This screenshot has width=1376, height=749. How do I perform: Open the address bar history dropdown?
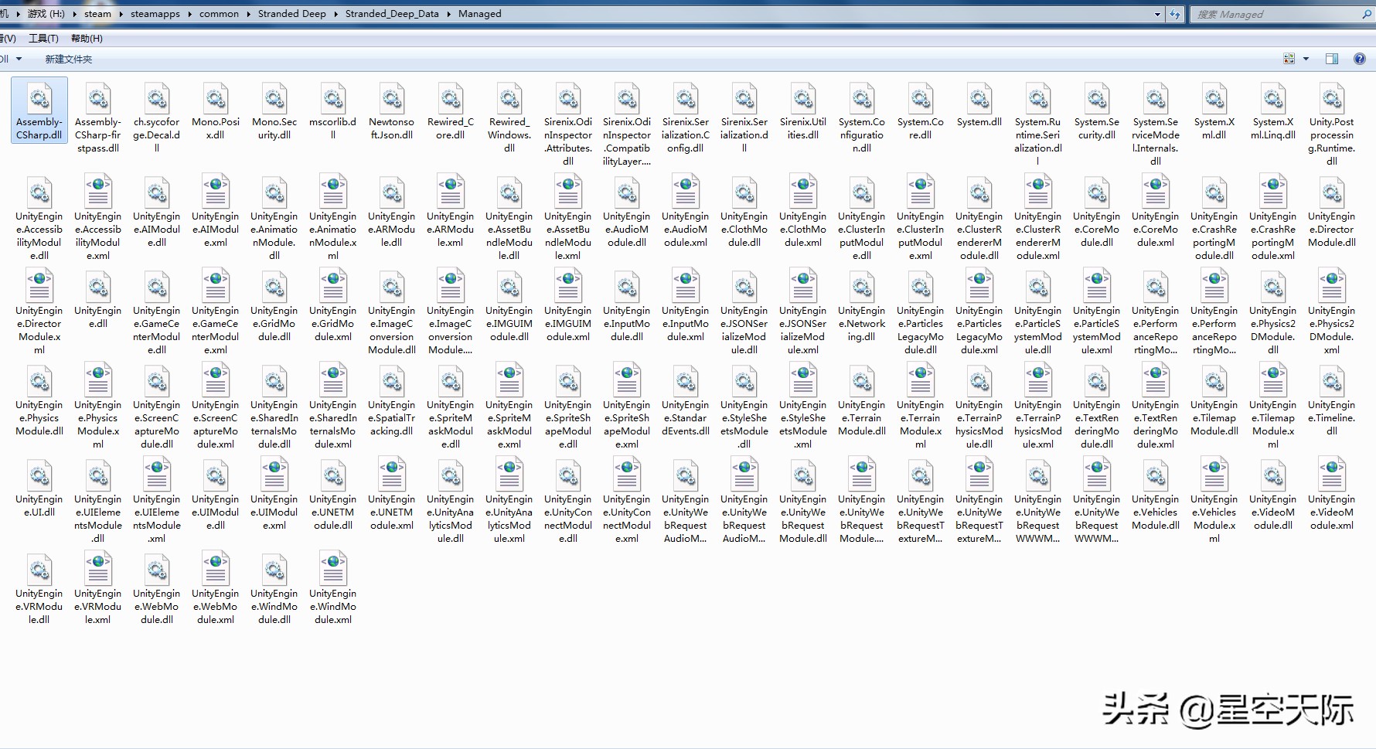(x=1157, y=14)
